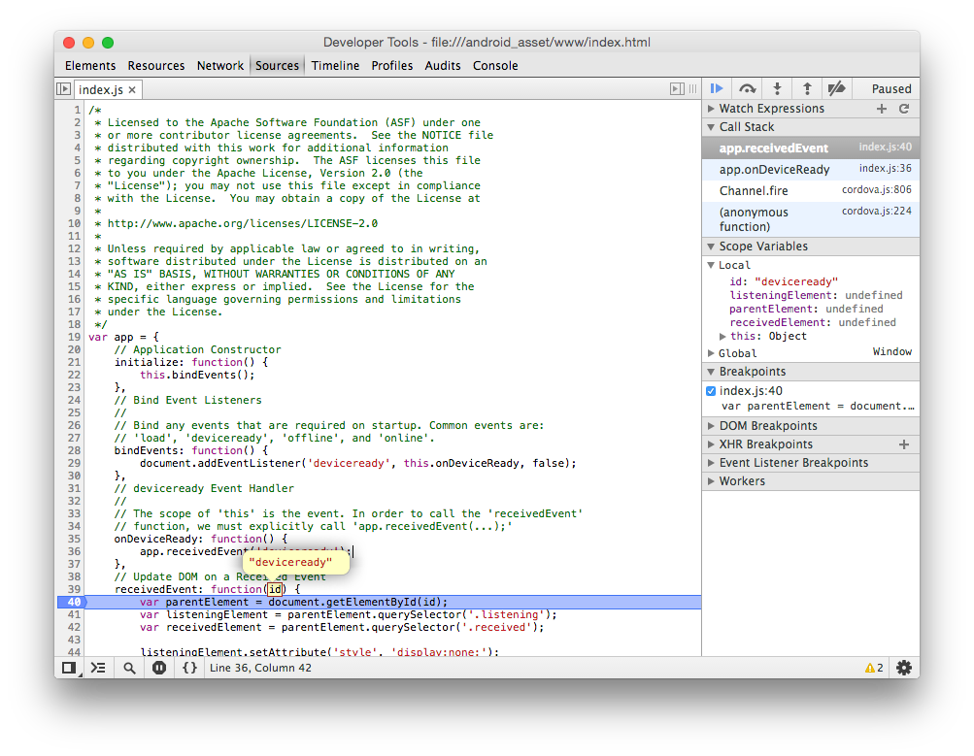Click the Paused status label

(891, 88)
